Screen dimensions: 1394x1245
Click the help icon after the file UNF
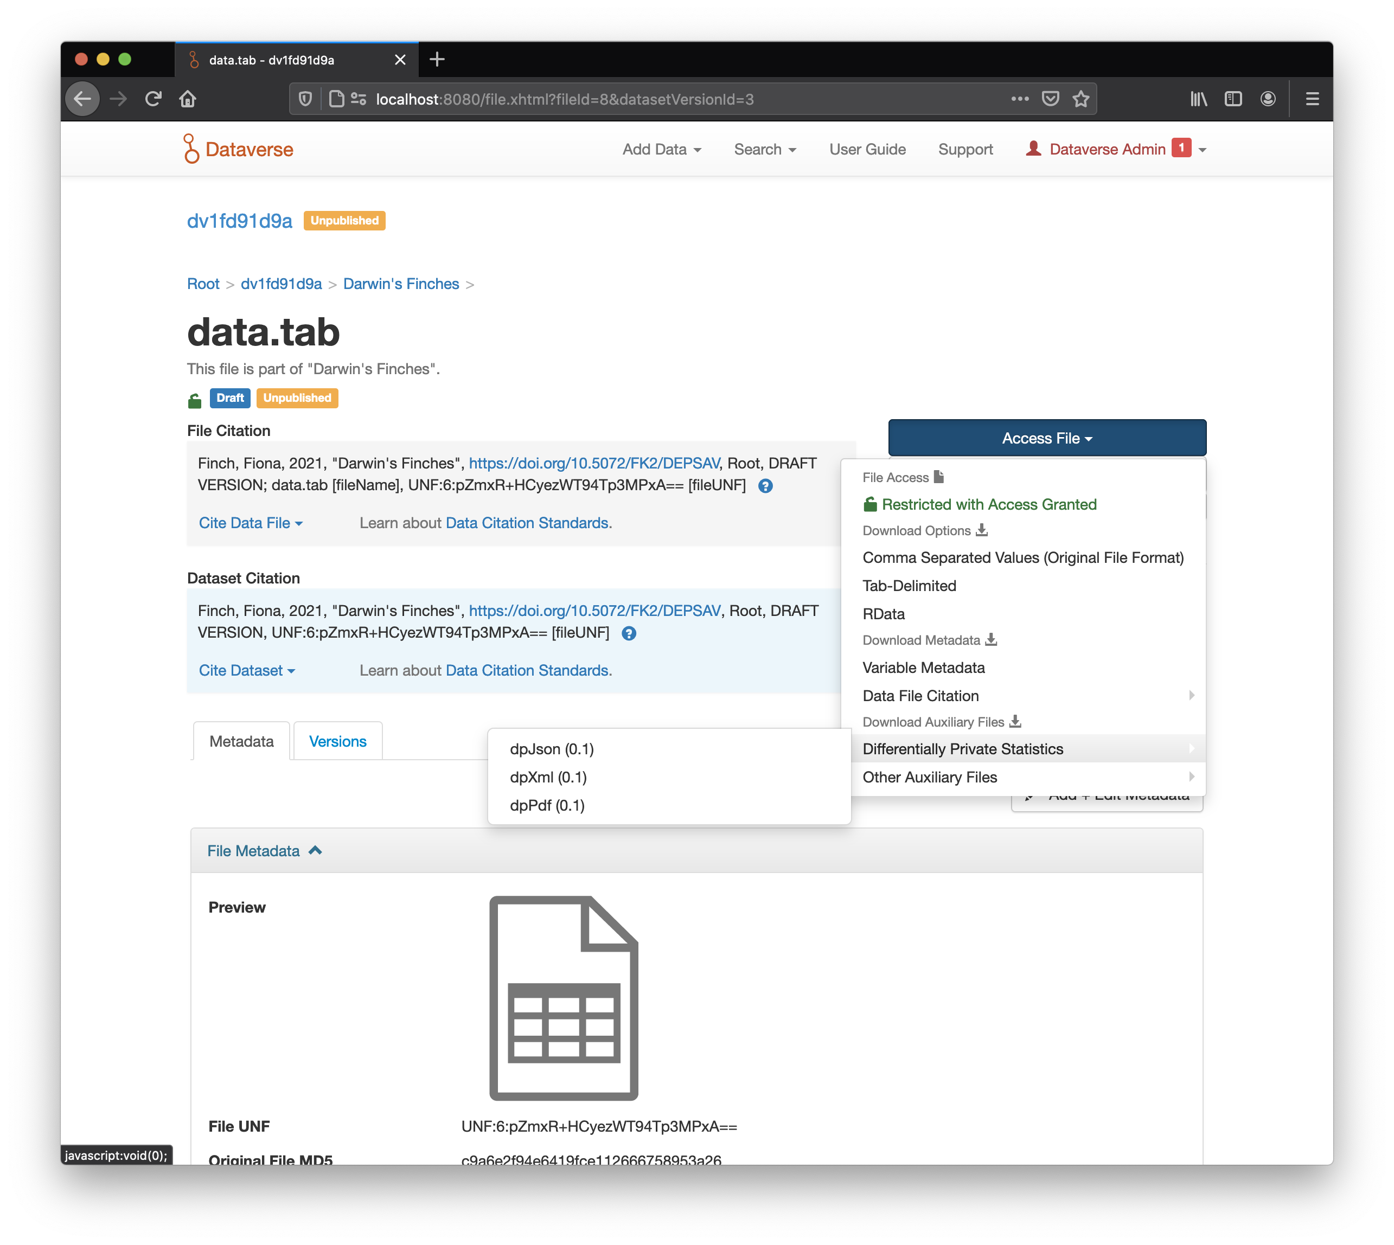pyautogui.click(x=766, y=486)
